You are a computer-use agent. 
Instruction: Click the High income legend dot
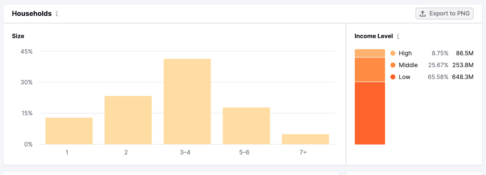[393, 53]
